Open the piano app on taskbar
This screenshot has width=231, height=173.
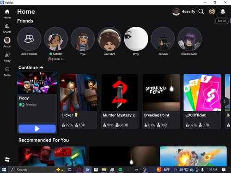coord(96,170)
